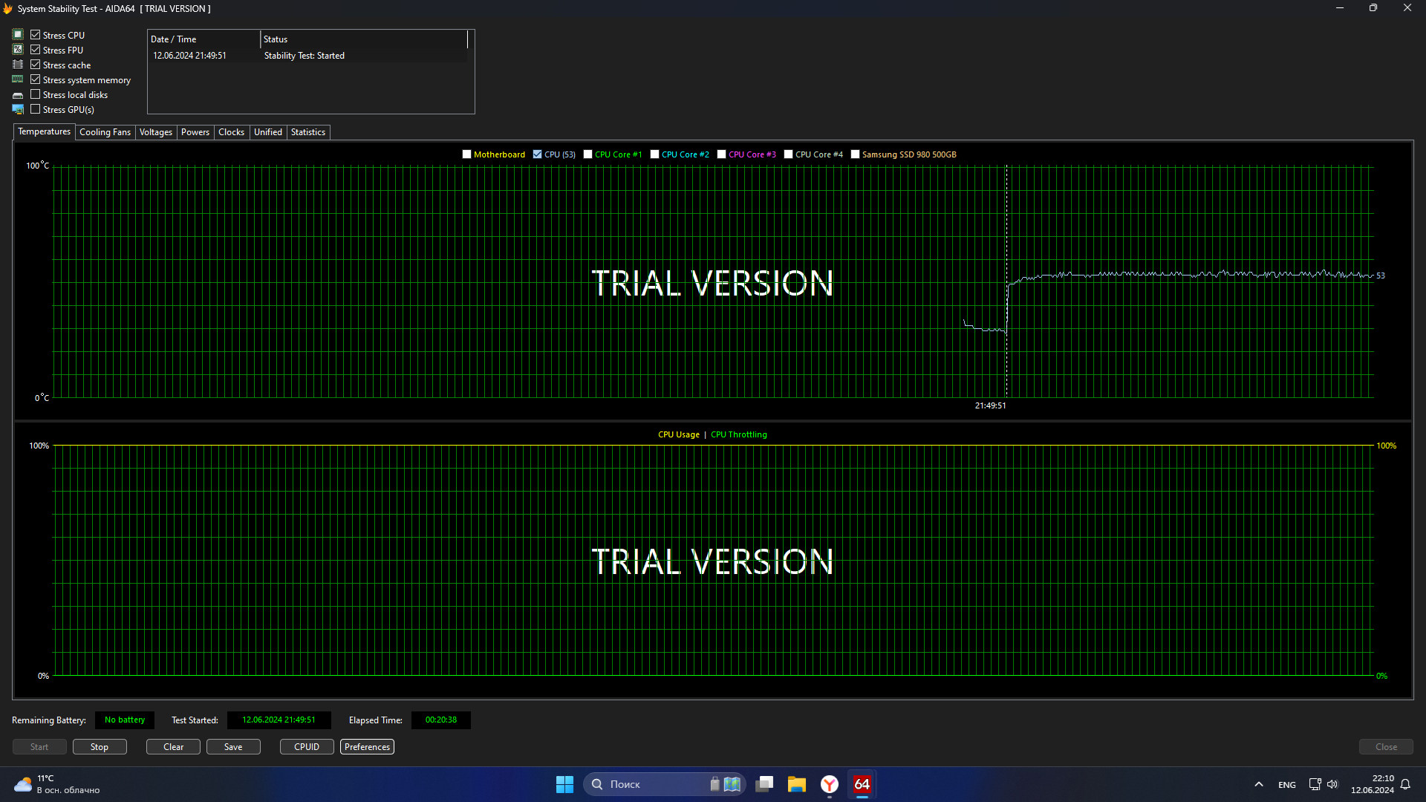Screen dimensions: 1426x802
Task: Click the volume speaker tray icon
Action: [x=1332, y=784]
